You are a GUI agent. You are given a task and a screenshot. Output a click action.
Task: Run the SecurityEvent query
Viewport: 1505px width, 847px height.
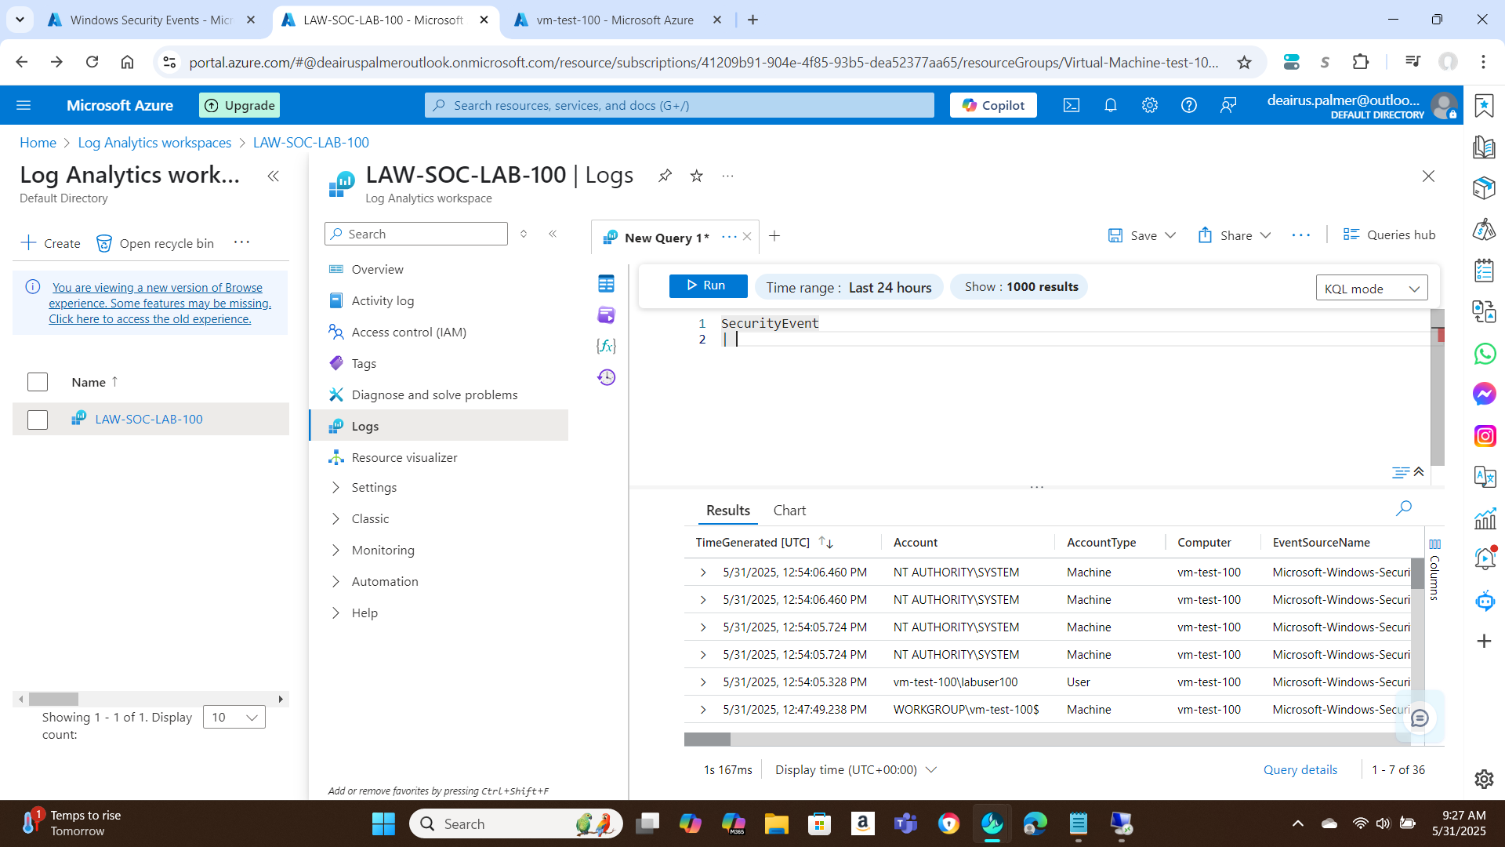(x=707, y=285)
